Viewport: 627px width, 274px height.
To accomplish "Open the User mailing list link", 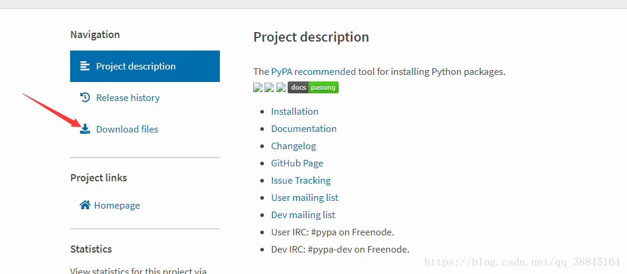I will click(x=305, y=197).
